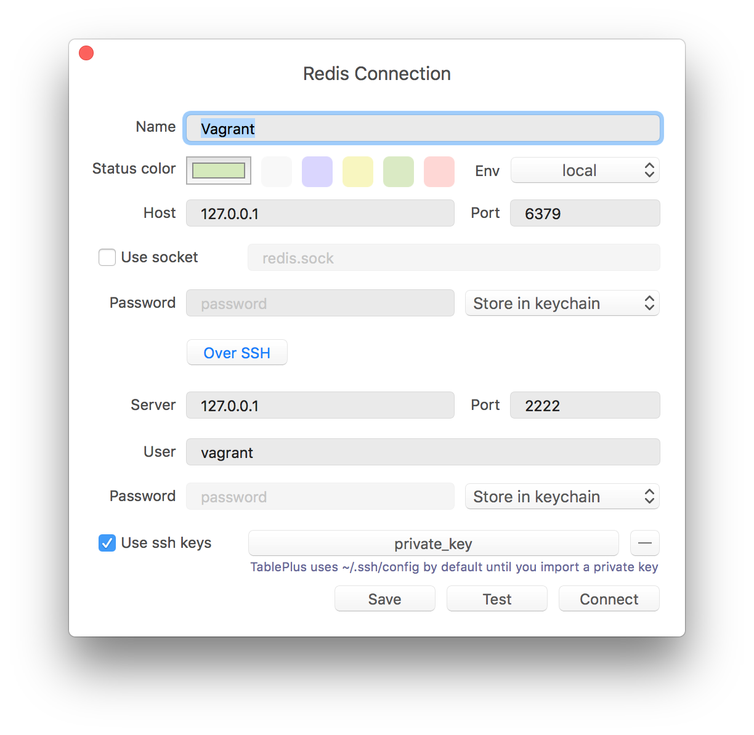This screenshot has width=754, height=735.
Task: Click the Save button
Action: [x=384, y=598]
